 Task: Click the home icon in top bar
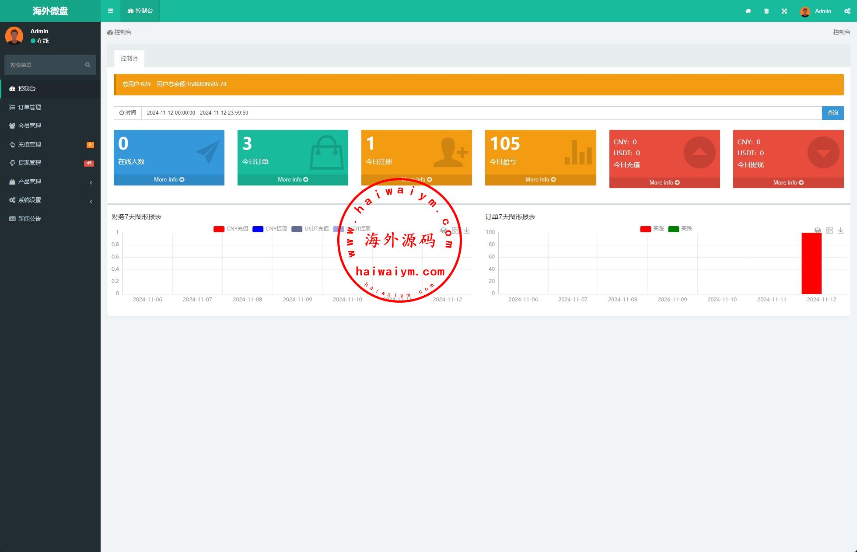(x=748, y=11)
